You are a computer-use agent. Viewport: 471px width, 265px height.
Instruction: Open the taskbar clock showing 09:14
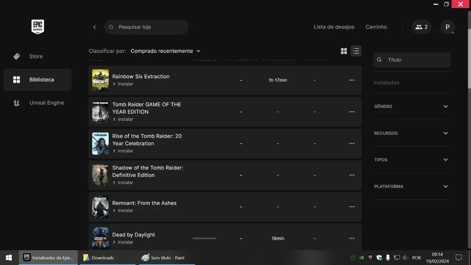(x=437, y=258)
